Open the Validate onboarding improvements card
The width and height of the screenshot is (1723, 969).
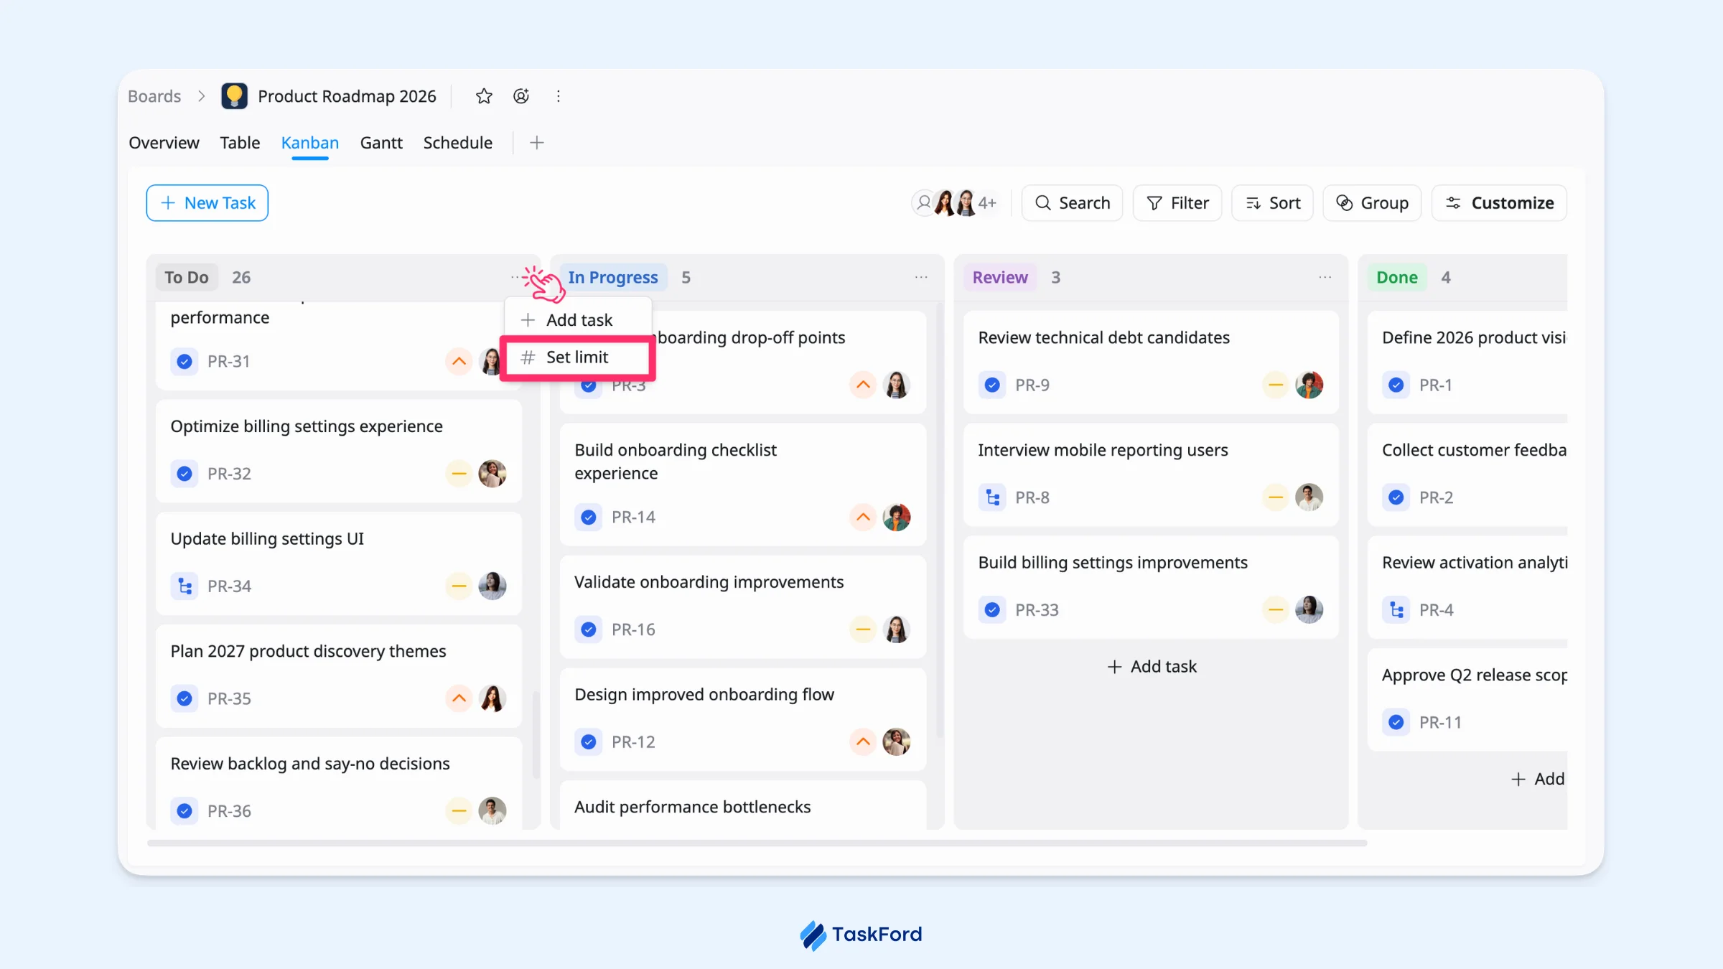click(x=743, y=607)
